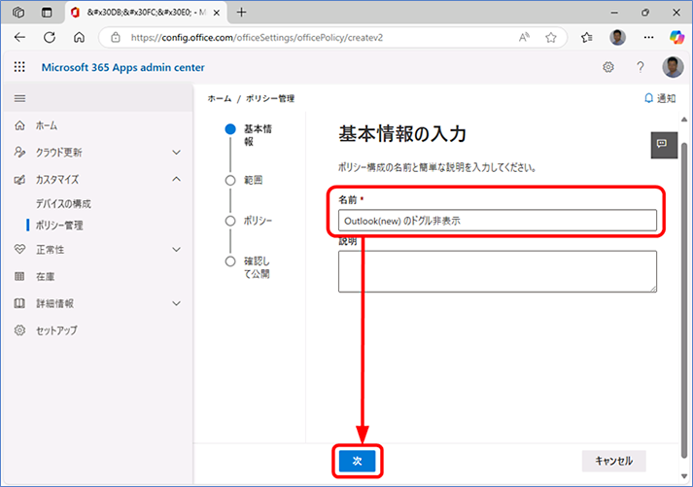Image resolution: width=693 pixels, height=487 pixels.
Task: Click the 名前 input field
Action: point(498,221)
